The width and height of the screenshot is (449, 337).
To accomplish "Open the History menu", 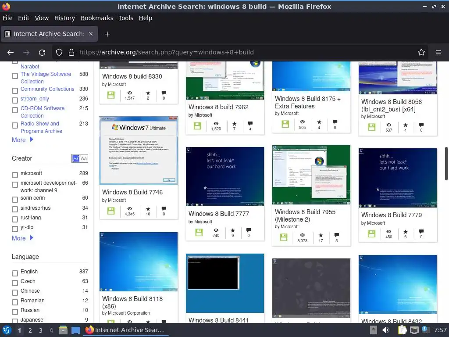I will pyautogui.click(x=64, y=18).
